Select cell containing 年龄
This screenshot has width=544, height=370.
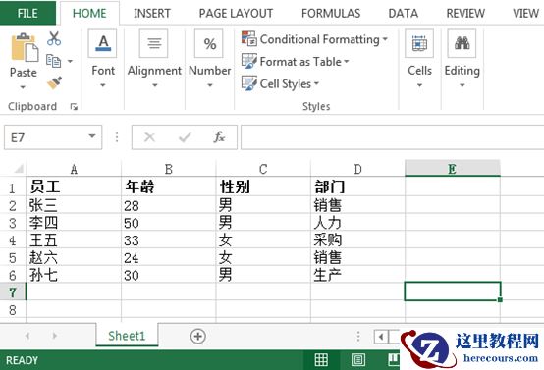coord(169,186)
